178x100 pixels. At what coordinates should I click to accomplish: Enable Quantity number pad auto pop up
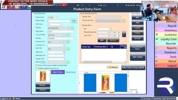pyautogui.click(x=36, y=68)
